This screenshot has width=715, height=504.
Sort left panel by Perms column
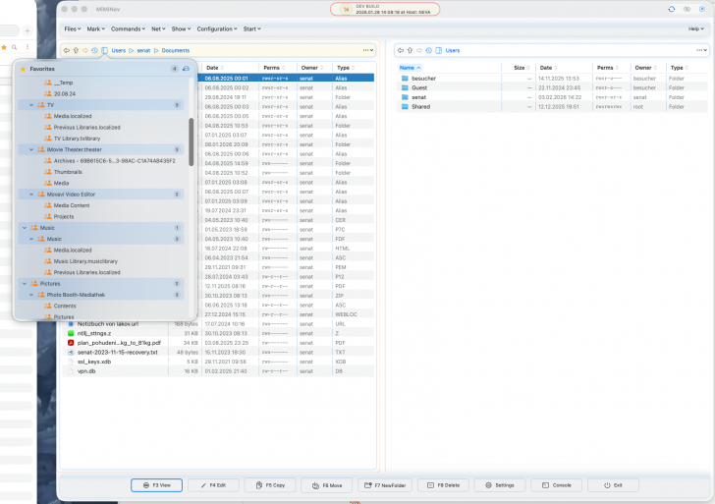click(x=274, y=68)
